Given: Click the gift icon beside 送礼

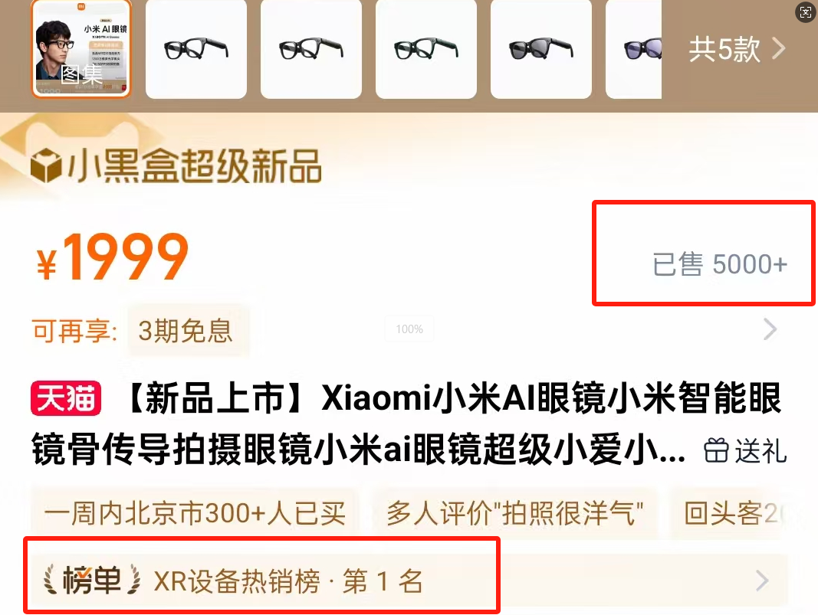Looking at the screenshot, I should tap(716, 451).
